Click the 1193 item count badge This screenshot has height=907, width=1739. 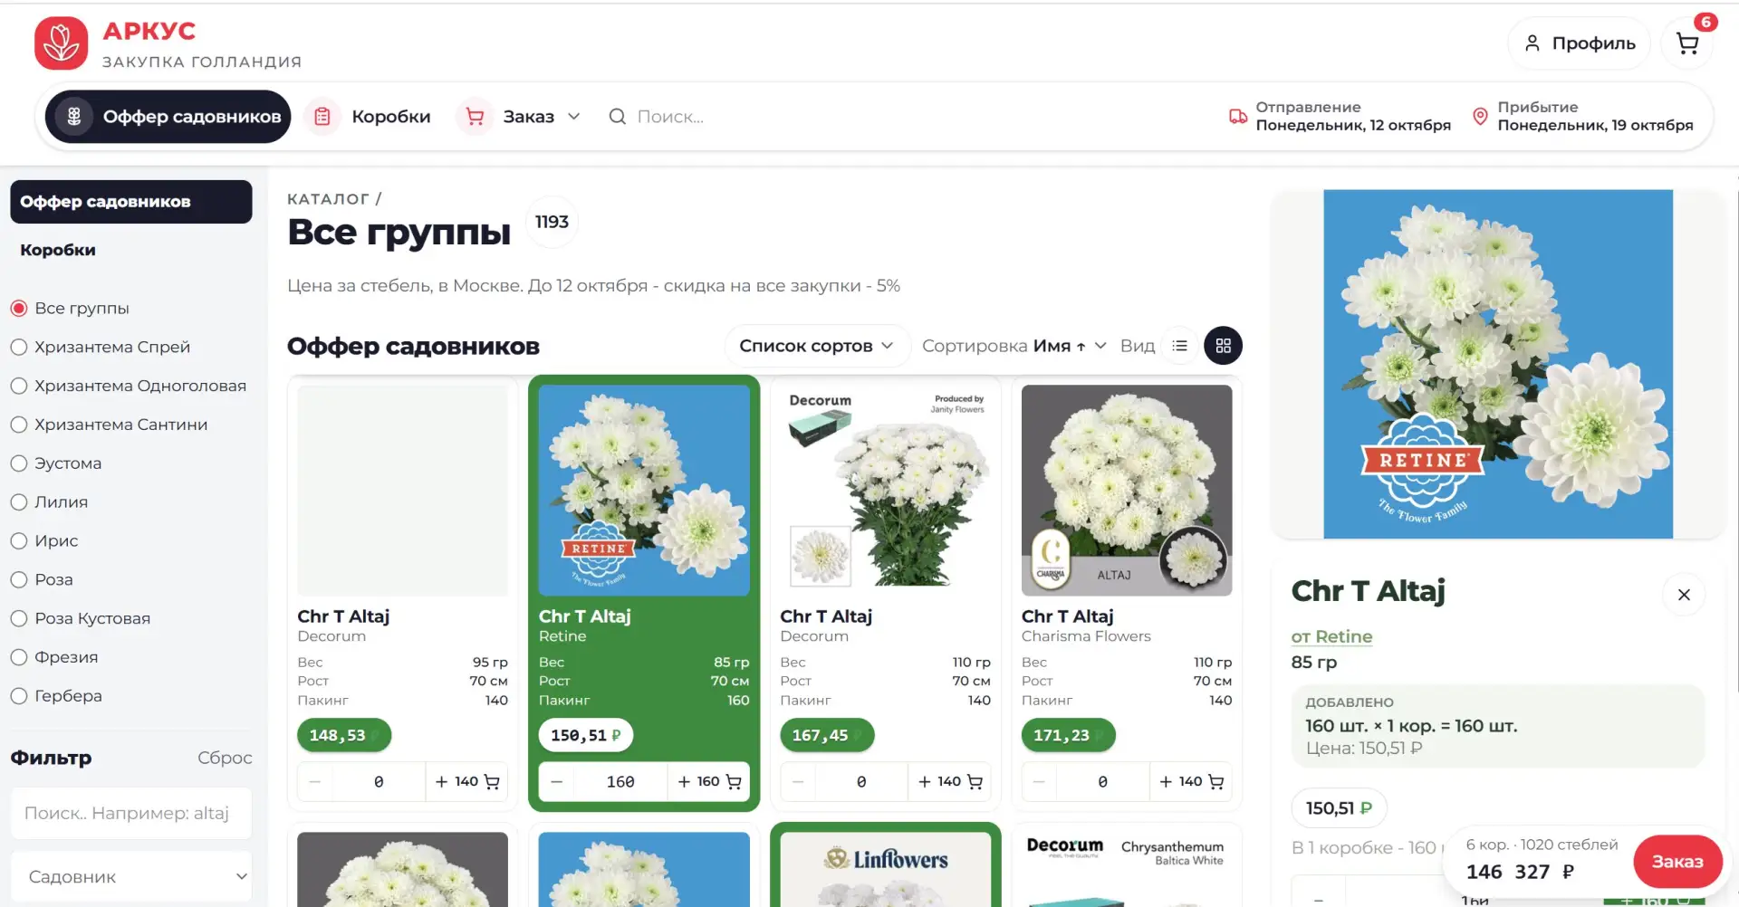pyautogui.click(x=552, y=223)
